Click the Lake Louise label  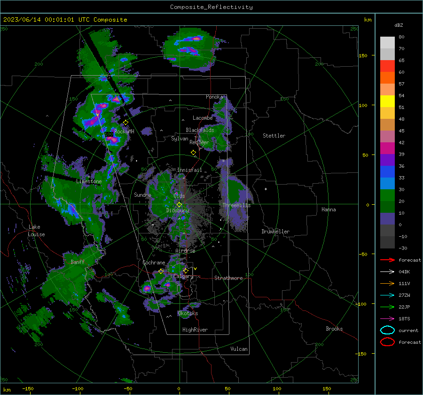click(x=36, y=231)
